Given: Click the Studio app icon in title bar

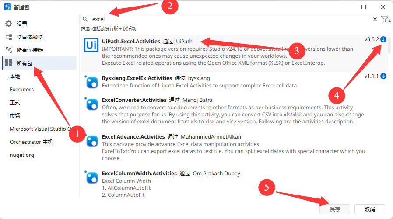Looking at the screenshot, I should 7,7.
